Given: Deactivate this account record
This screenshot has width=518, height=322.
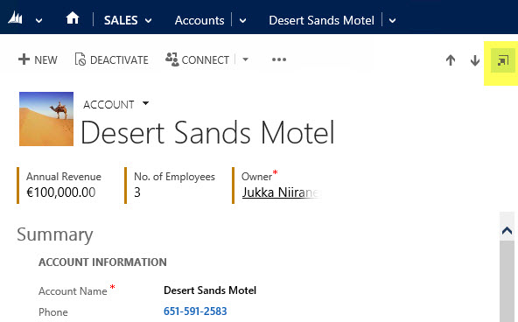Looking at the screenshot, I should click(x=112, y=59).
